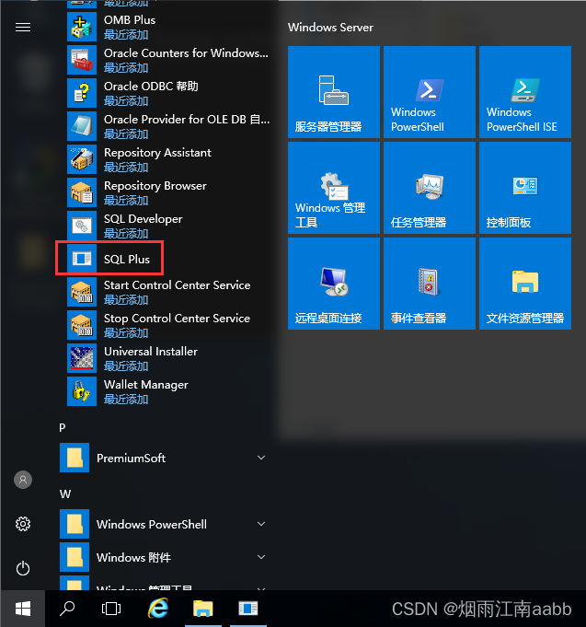This screenshot has height=627, width=586.
Task: Jump via letter W header
Action: (65, 493)
